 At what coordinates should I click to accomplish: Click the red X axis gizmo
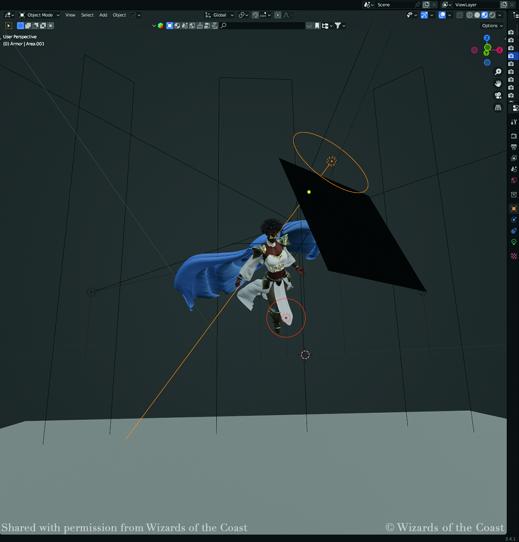coord(500,50)
